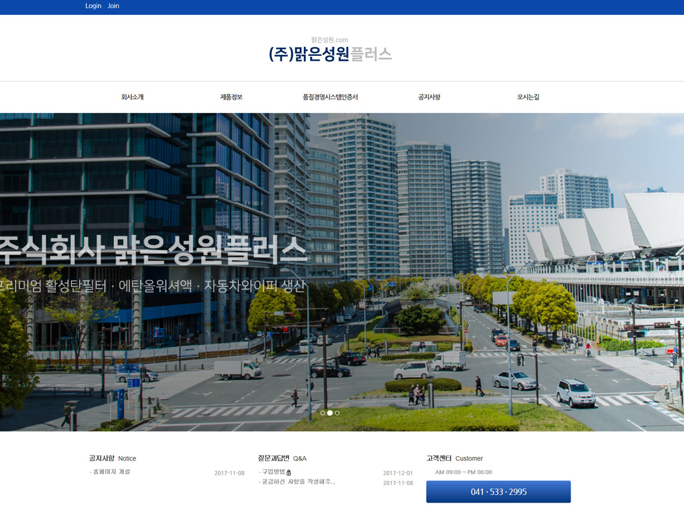Image resolution: width=684 pixels, height=517 pixels.
Task: Click the 공지사항 Notice section heading
Action: (x=112, y=458)
